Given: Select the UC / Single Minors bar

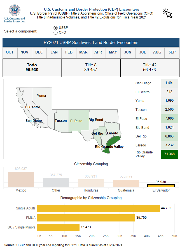Looking at the screenshot, I should pos(58,227).
